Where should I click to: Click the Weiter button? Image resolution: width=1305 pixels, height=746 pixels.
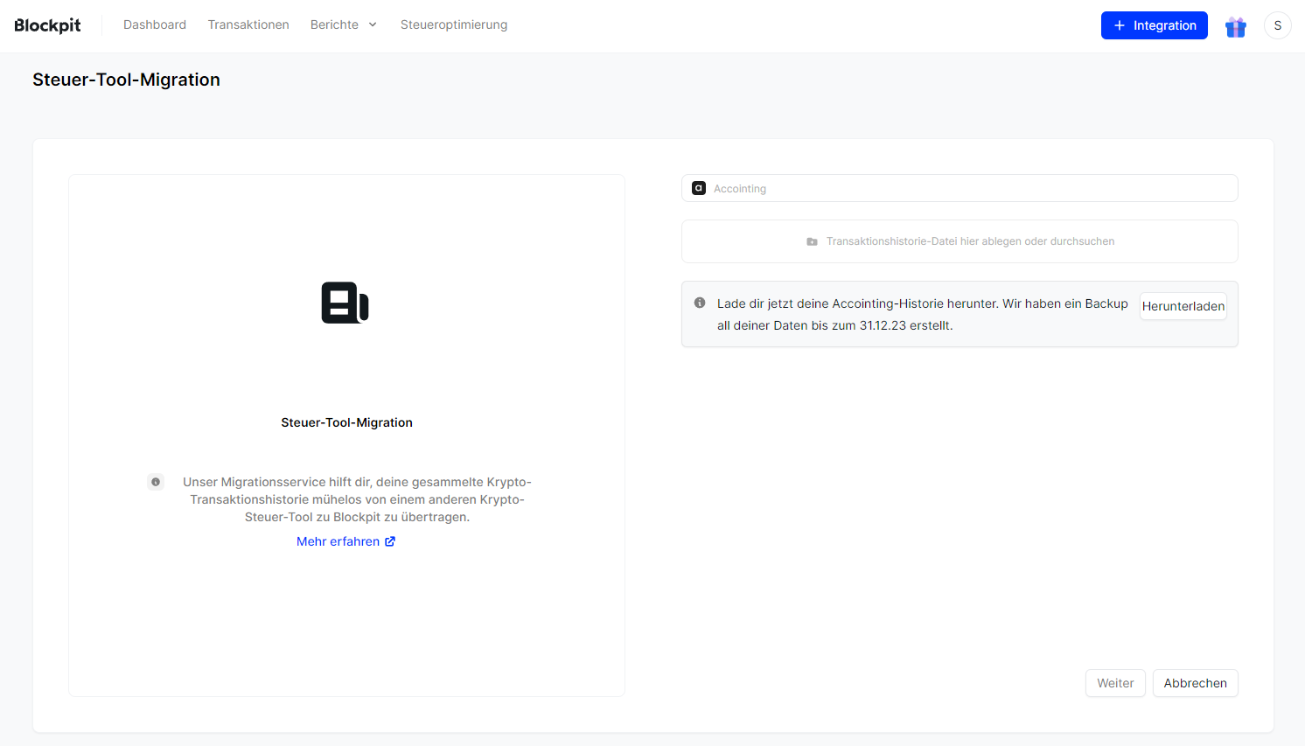[x=1115, y=683]
